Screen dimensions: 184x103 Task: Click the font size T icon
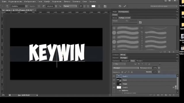tap(44, 6)
